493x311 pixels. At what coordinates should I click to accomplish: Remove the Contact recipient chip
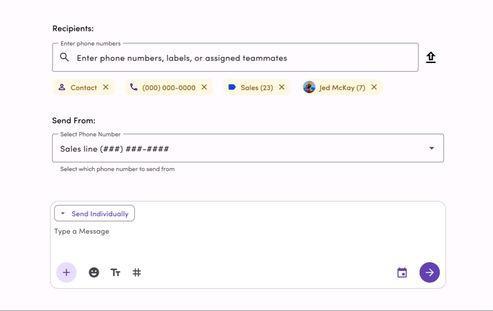pos(106,87)
